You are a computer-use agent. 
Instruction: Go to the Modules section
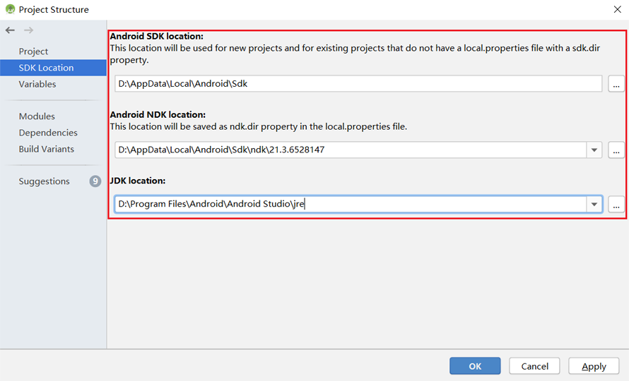click(x=37, y=116)
